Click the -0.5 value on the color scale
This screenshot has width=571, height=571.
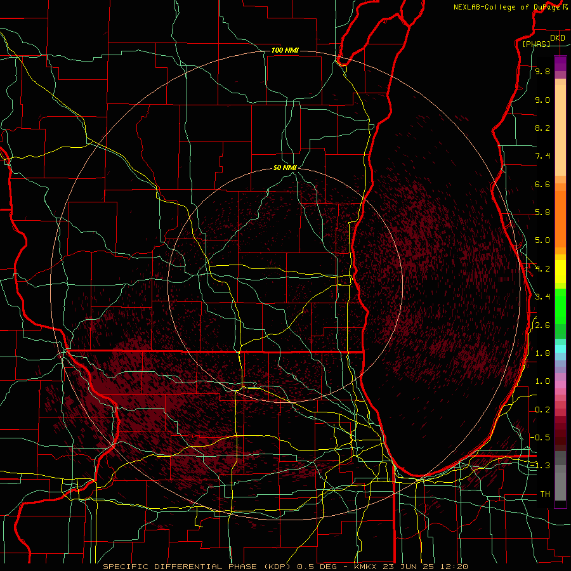tap(540, 438)
